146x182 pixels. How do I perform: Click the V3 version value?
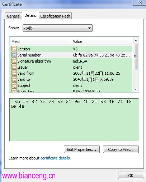pos(75,49)
